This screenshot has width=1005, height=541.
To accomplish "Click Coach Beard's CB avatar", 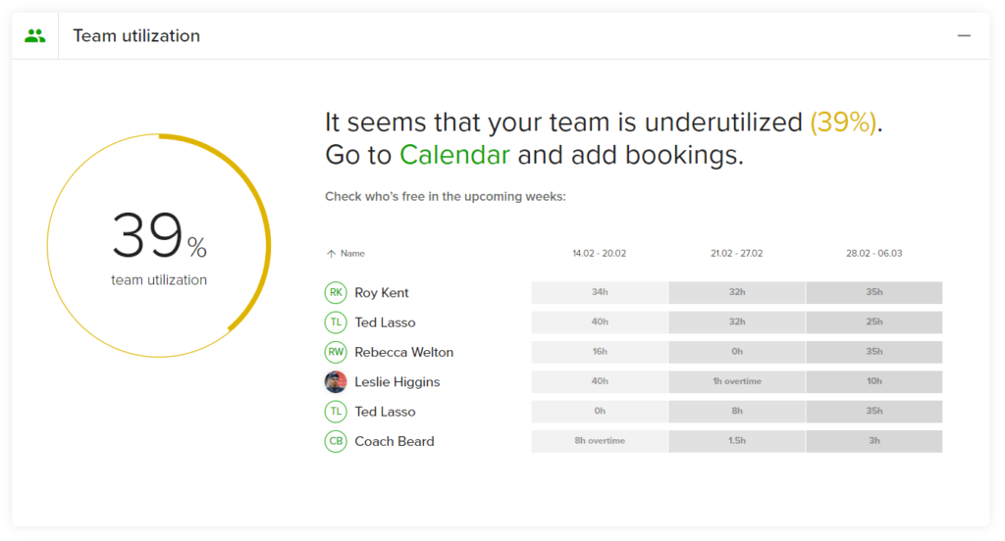I will 336,441.
